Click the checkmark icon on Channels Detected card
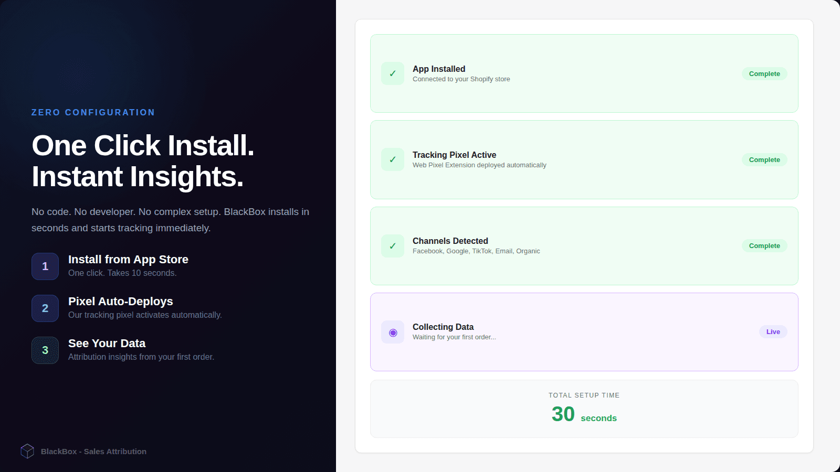This screenshot has height=472, width=840. click(x=392, y=245)
